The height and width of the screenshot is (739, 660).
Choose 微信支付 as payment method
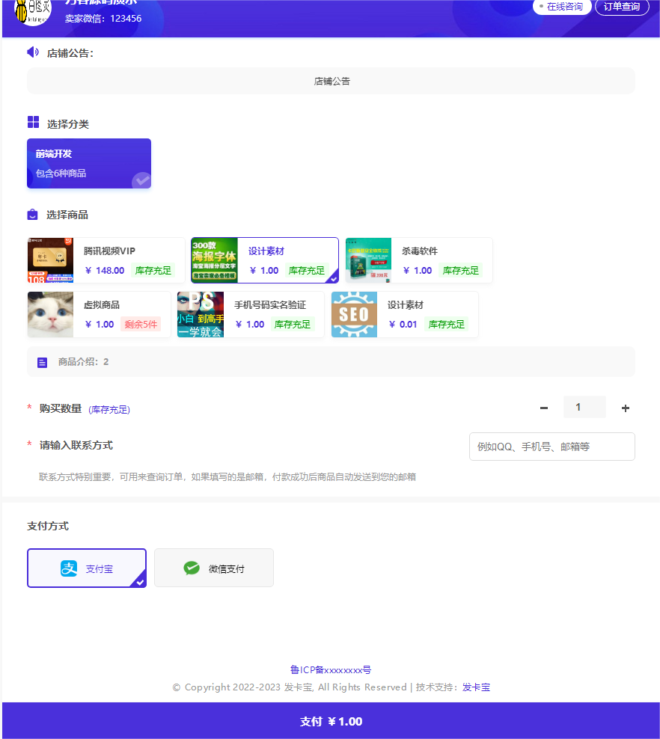point(214,568)
